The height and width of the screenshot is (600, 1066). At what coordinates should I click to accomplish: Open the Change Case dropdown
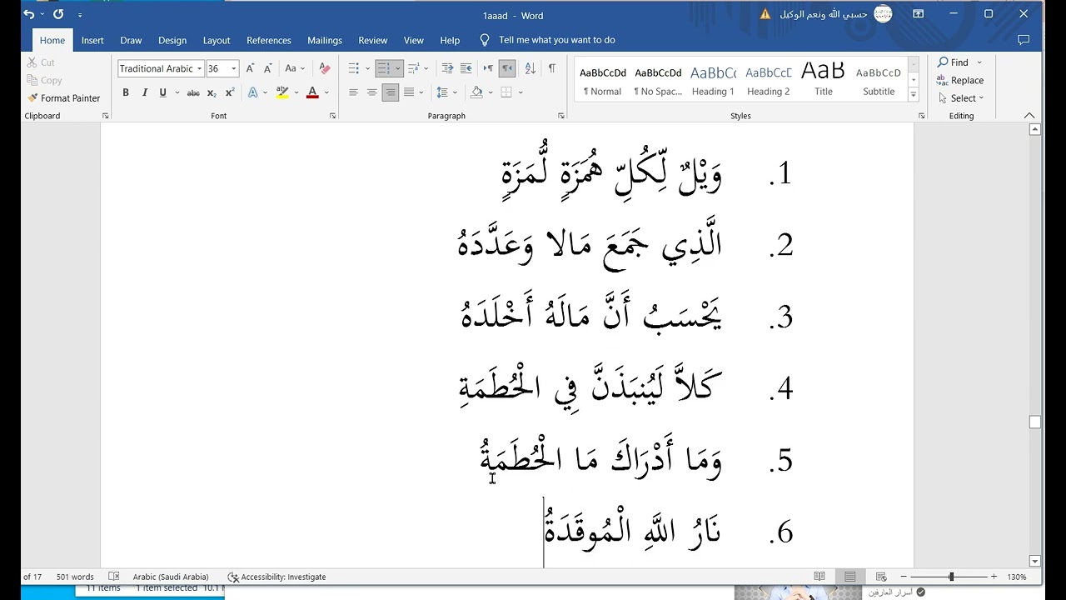[295, 68]
